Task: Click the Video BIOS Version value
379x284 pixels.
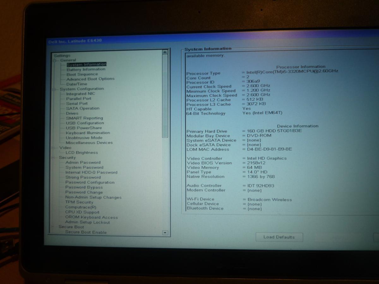Action: [256, 163]
